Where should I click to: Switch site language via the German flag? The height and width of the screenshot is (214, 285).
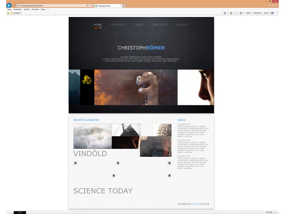click(96, 28)
